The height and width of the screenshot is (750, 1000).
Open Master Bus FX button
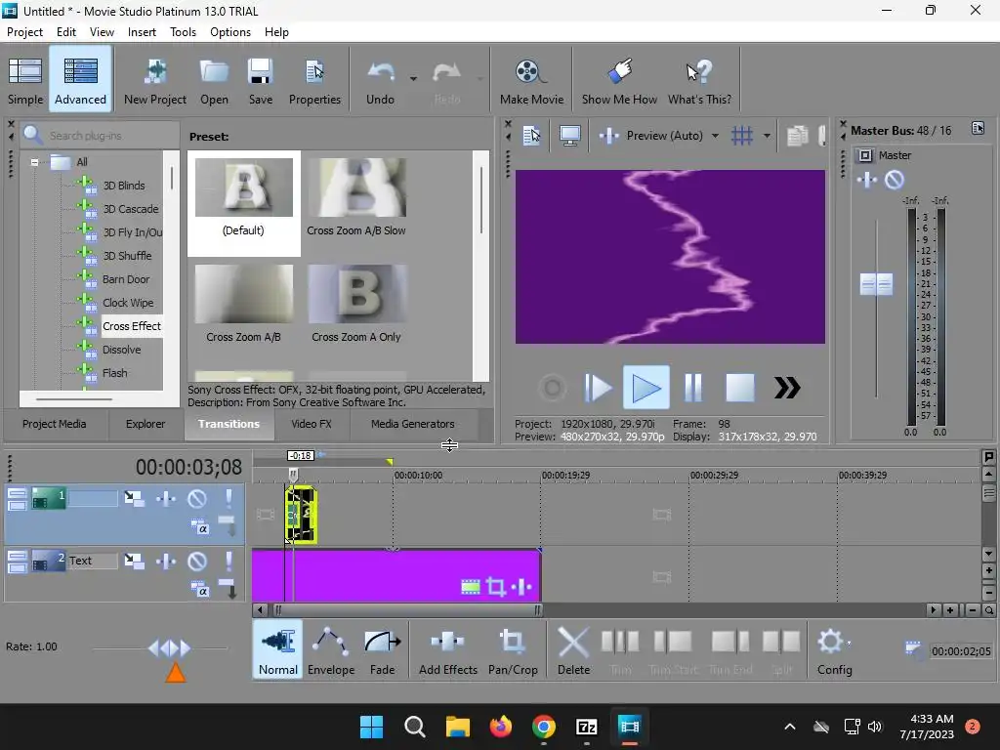pyautogui.click(x=867, y=180)
